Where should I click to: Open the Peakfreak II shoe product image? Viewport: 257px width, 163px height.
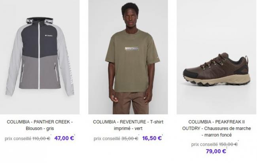point(216,57)
